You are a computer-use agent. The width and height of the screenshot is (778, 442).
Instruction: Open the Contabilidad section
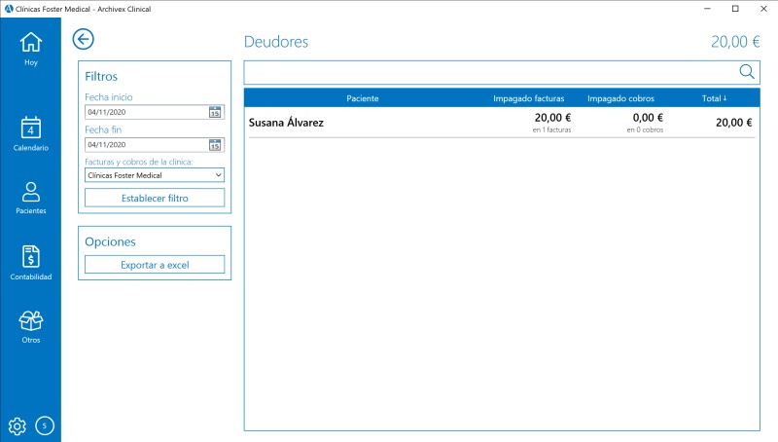[x=30, y=263]
